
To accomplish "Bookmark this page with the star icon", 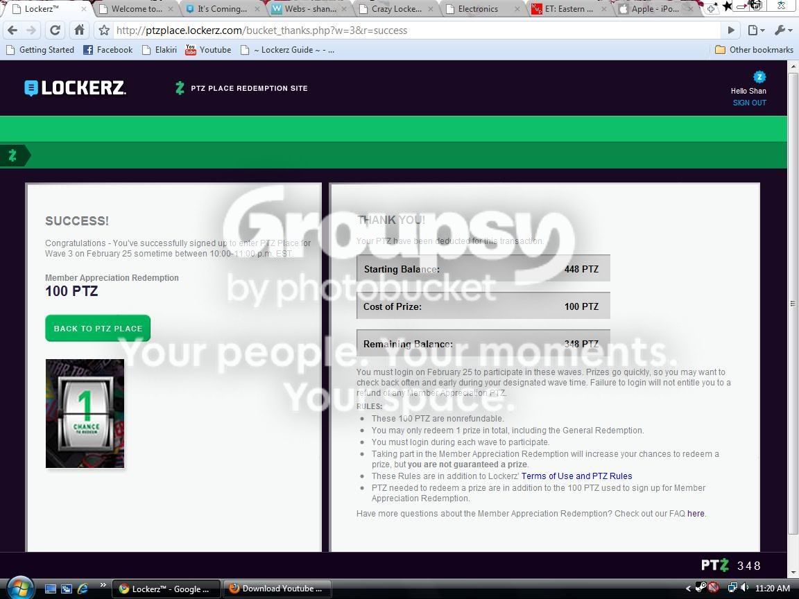I will coord(104,31).
